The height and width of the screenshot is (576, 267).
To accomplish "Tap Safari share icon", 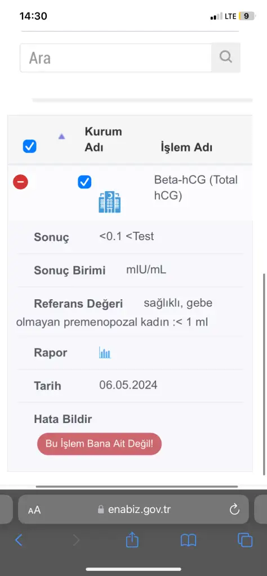I will tap(132, 539).
